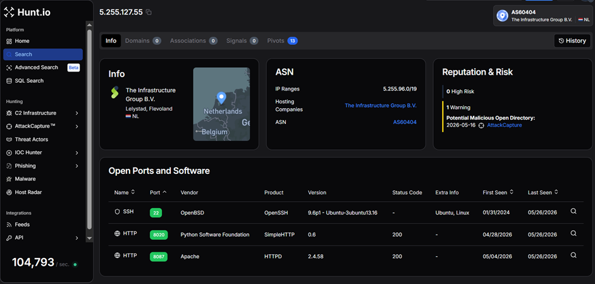Click the sidebar scrollbar down arrow

[90, 238]
